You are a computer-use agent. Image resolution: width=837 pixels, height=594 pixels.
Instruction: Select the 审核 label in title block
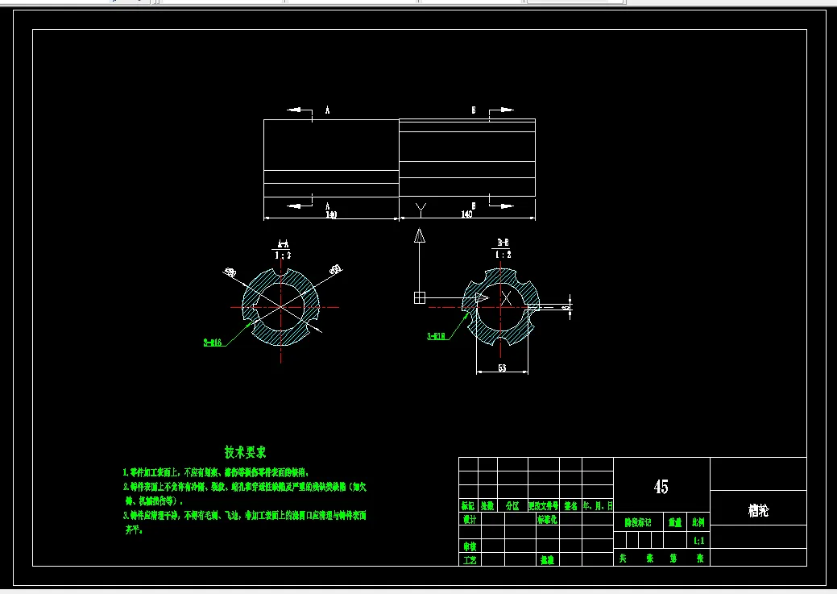coord(469,546)
